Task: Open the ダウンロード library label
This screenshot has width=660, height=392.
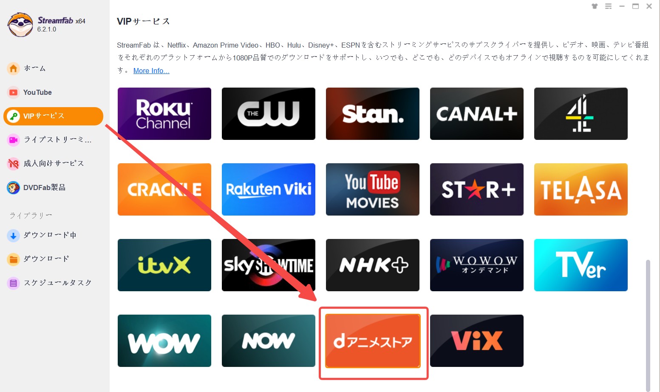Action: click(x=46, y=259)
